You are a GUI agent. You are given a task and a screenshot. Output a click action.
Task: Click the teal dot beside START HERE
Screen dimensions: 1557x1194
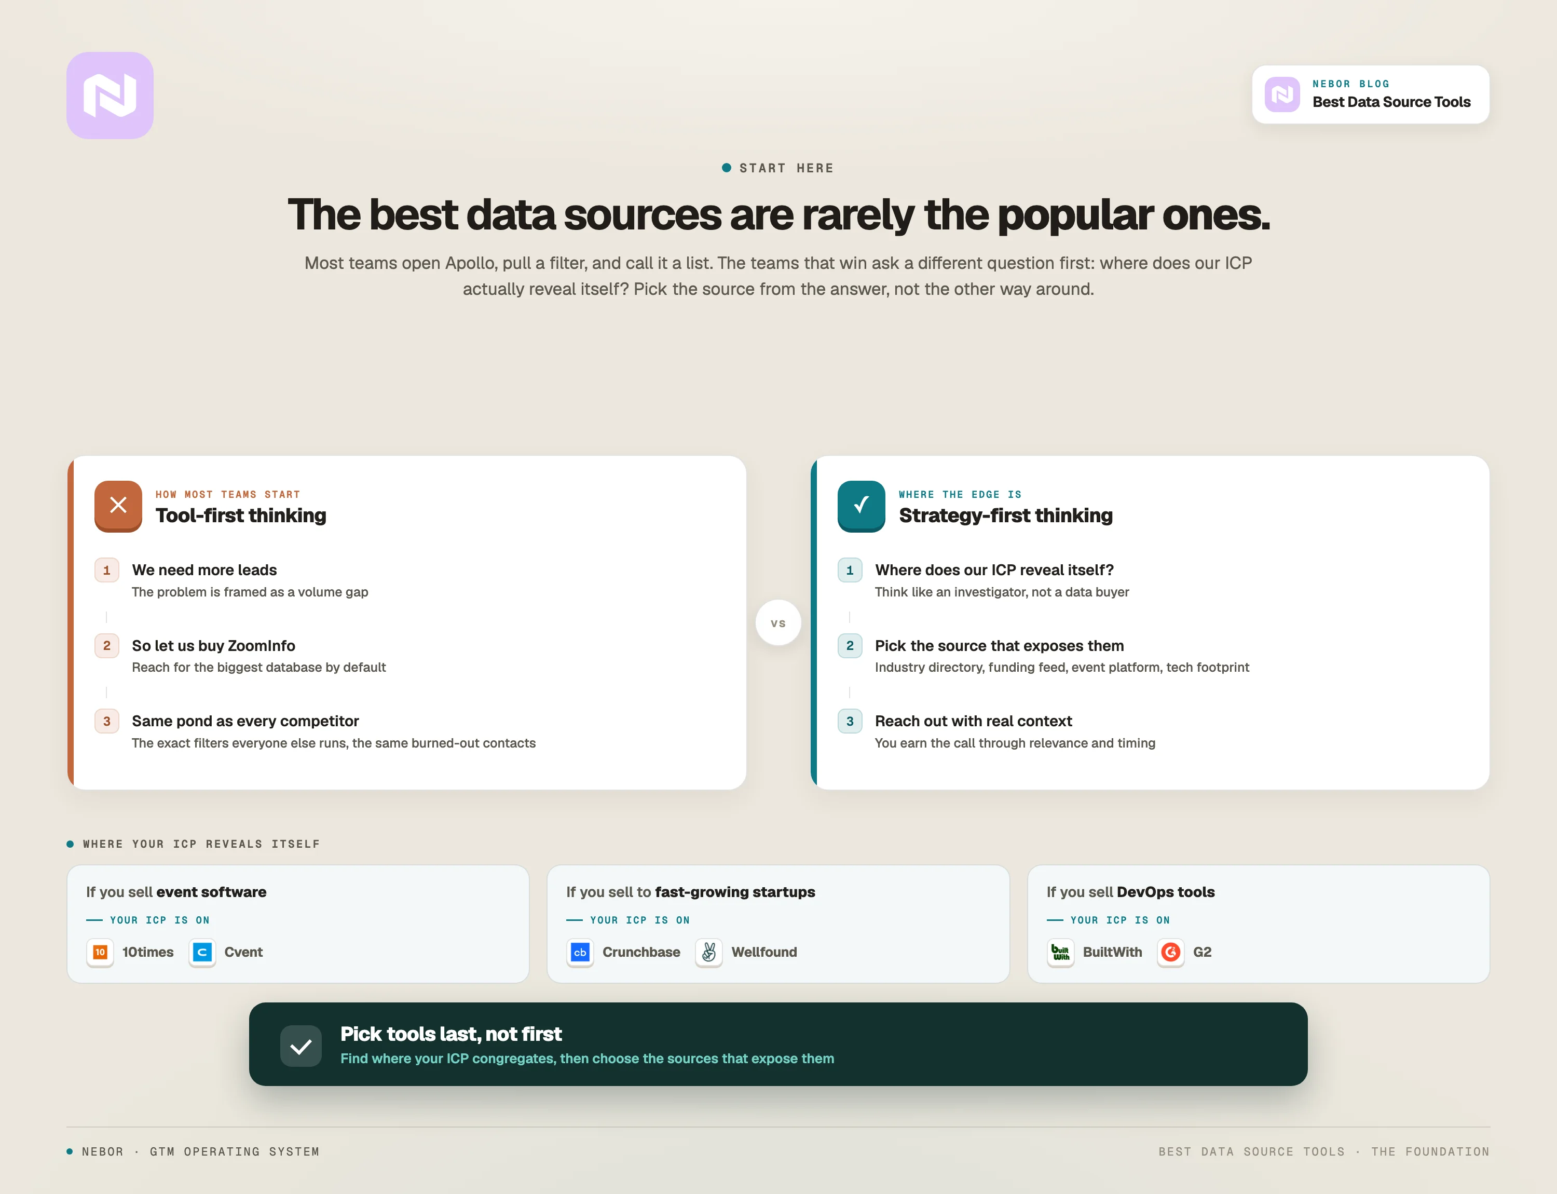tap(726, 168)
